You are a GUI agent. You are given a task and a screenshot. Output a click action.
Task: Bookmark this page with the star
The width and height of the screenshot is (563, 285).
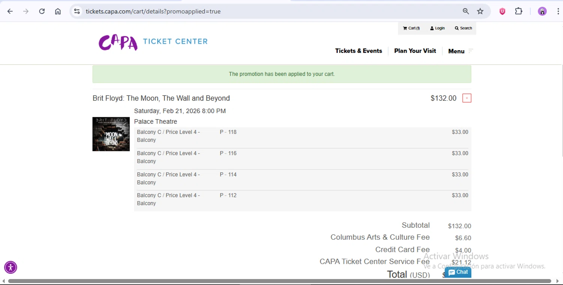pyautogui.click(x=480, y=11)
